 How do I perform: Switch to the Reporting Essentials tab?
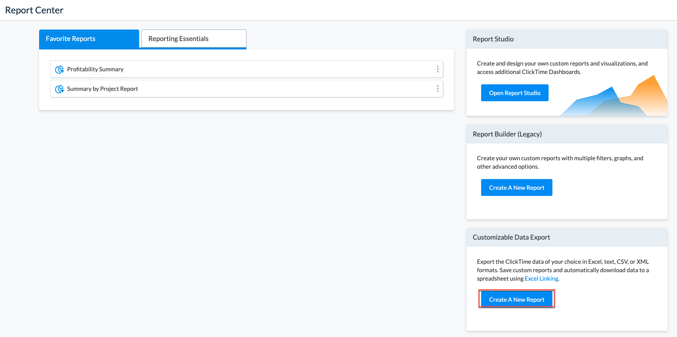point(194,39)
